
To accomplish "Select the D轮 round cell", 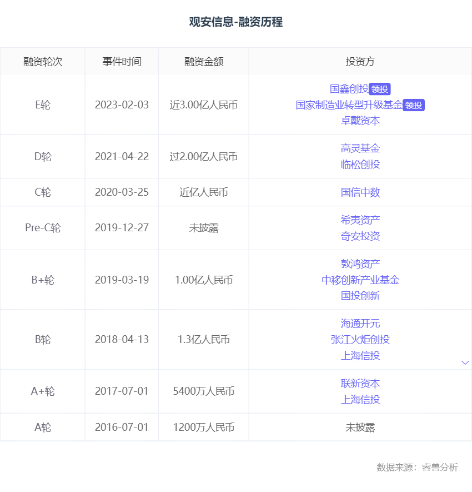I will pos(43,156).
